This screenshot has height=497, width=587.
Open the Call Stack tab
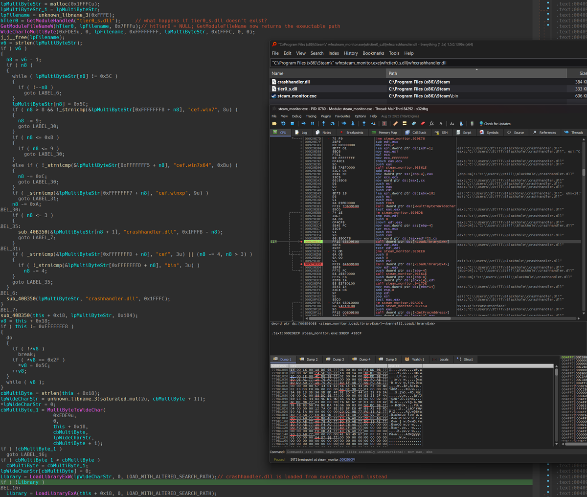[x=416, y=133]
